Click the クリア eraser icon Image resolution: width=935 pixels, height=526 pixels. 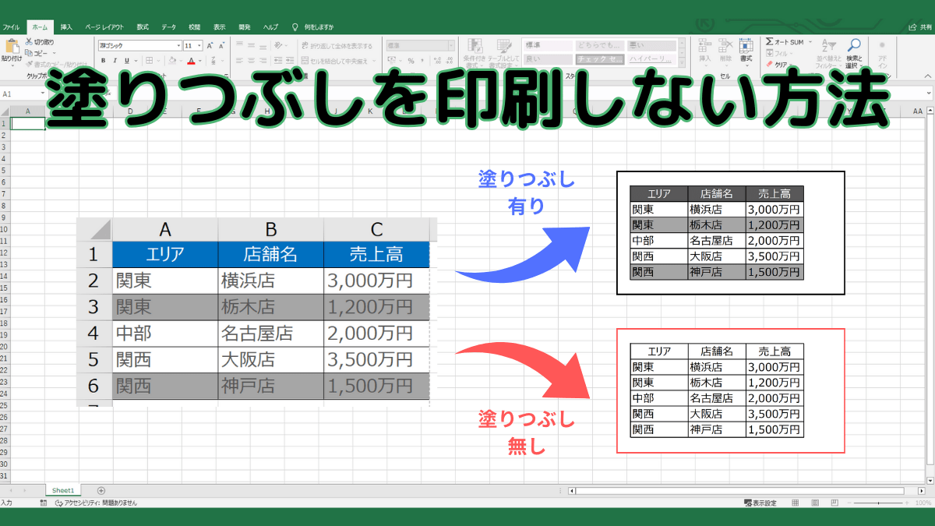pyautogui.click(x=769, y=65)
